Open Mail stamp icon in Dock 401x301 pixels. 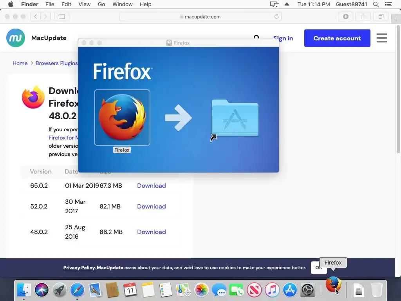(x=95, y=290)
